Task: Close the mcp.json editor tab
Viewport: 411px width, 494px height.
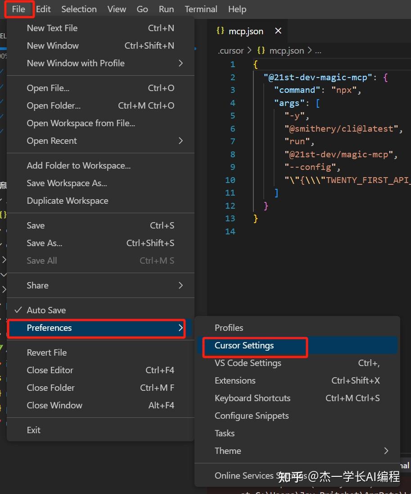Action: coord(278,31)
